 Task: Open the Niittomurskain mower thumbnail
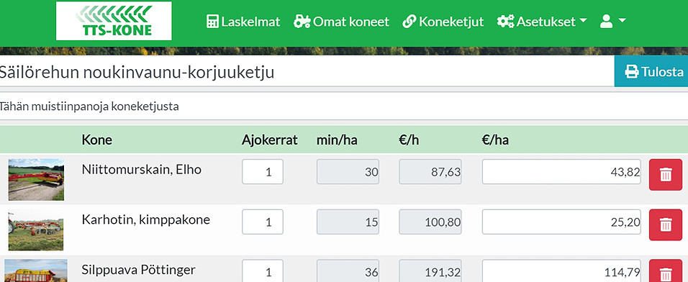[x=36, y=179]
